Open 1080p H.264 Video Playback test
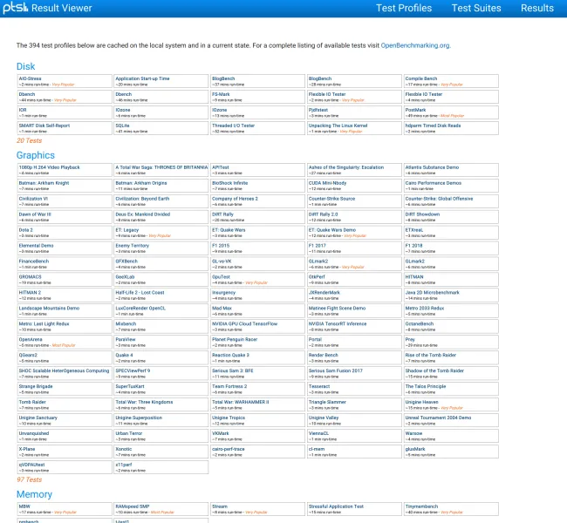 click(x=65, y=170)
